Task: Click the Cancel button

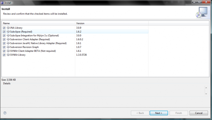Action: pyautogui.click(x=198, y=113)
